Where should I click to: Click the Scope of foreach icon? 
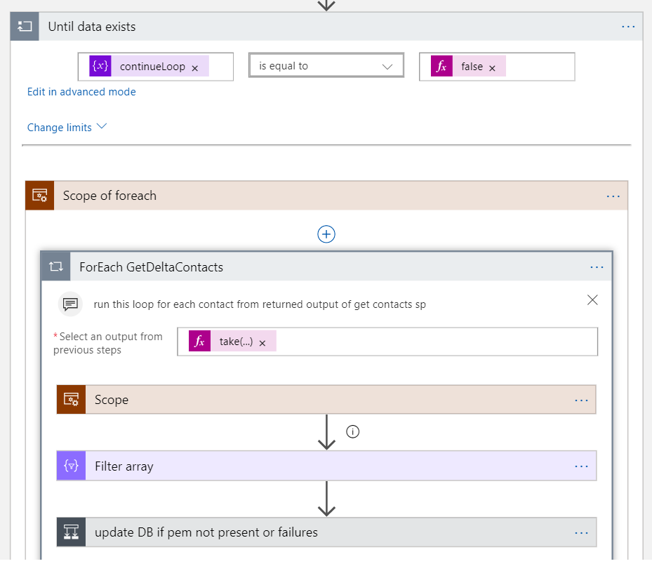pyautogui.click(x=39, y=196)
